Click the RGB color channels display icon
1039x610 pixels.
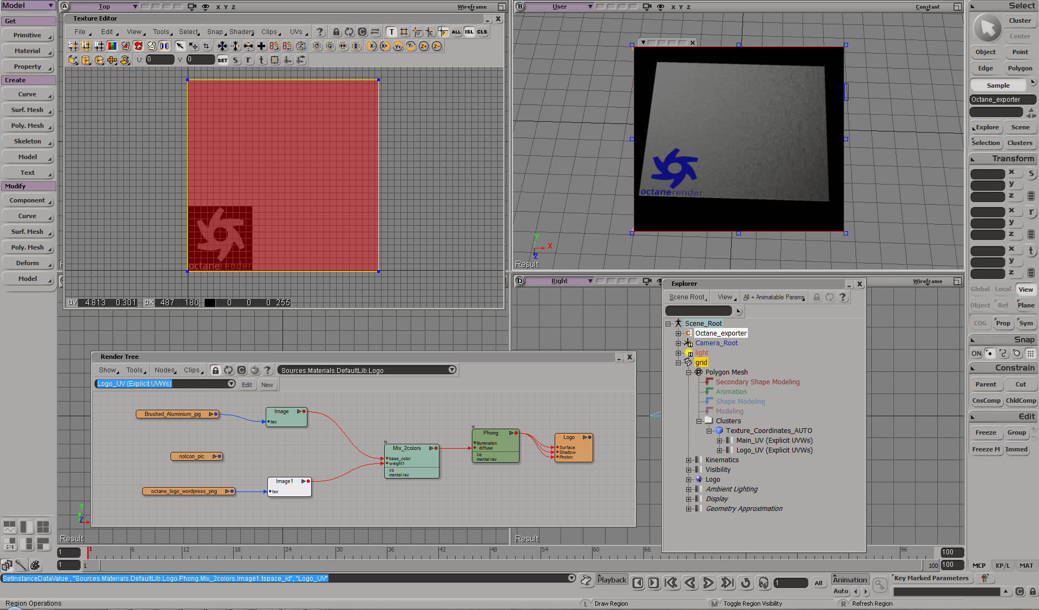(112, 46)
